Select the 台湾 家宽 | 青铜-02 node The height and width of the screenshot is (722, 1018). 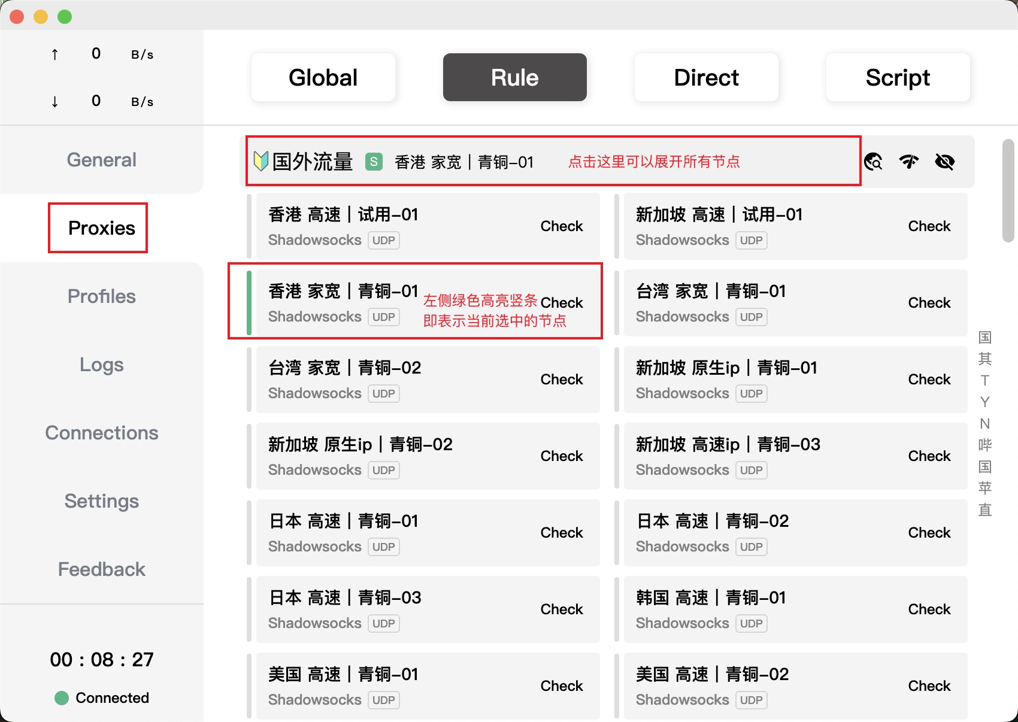(428, 380)
